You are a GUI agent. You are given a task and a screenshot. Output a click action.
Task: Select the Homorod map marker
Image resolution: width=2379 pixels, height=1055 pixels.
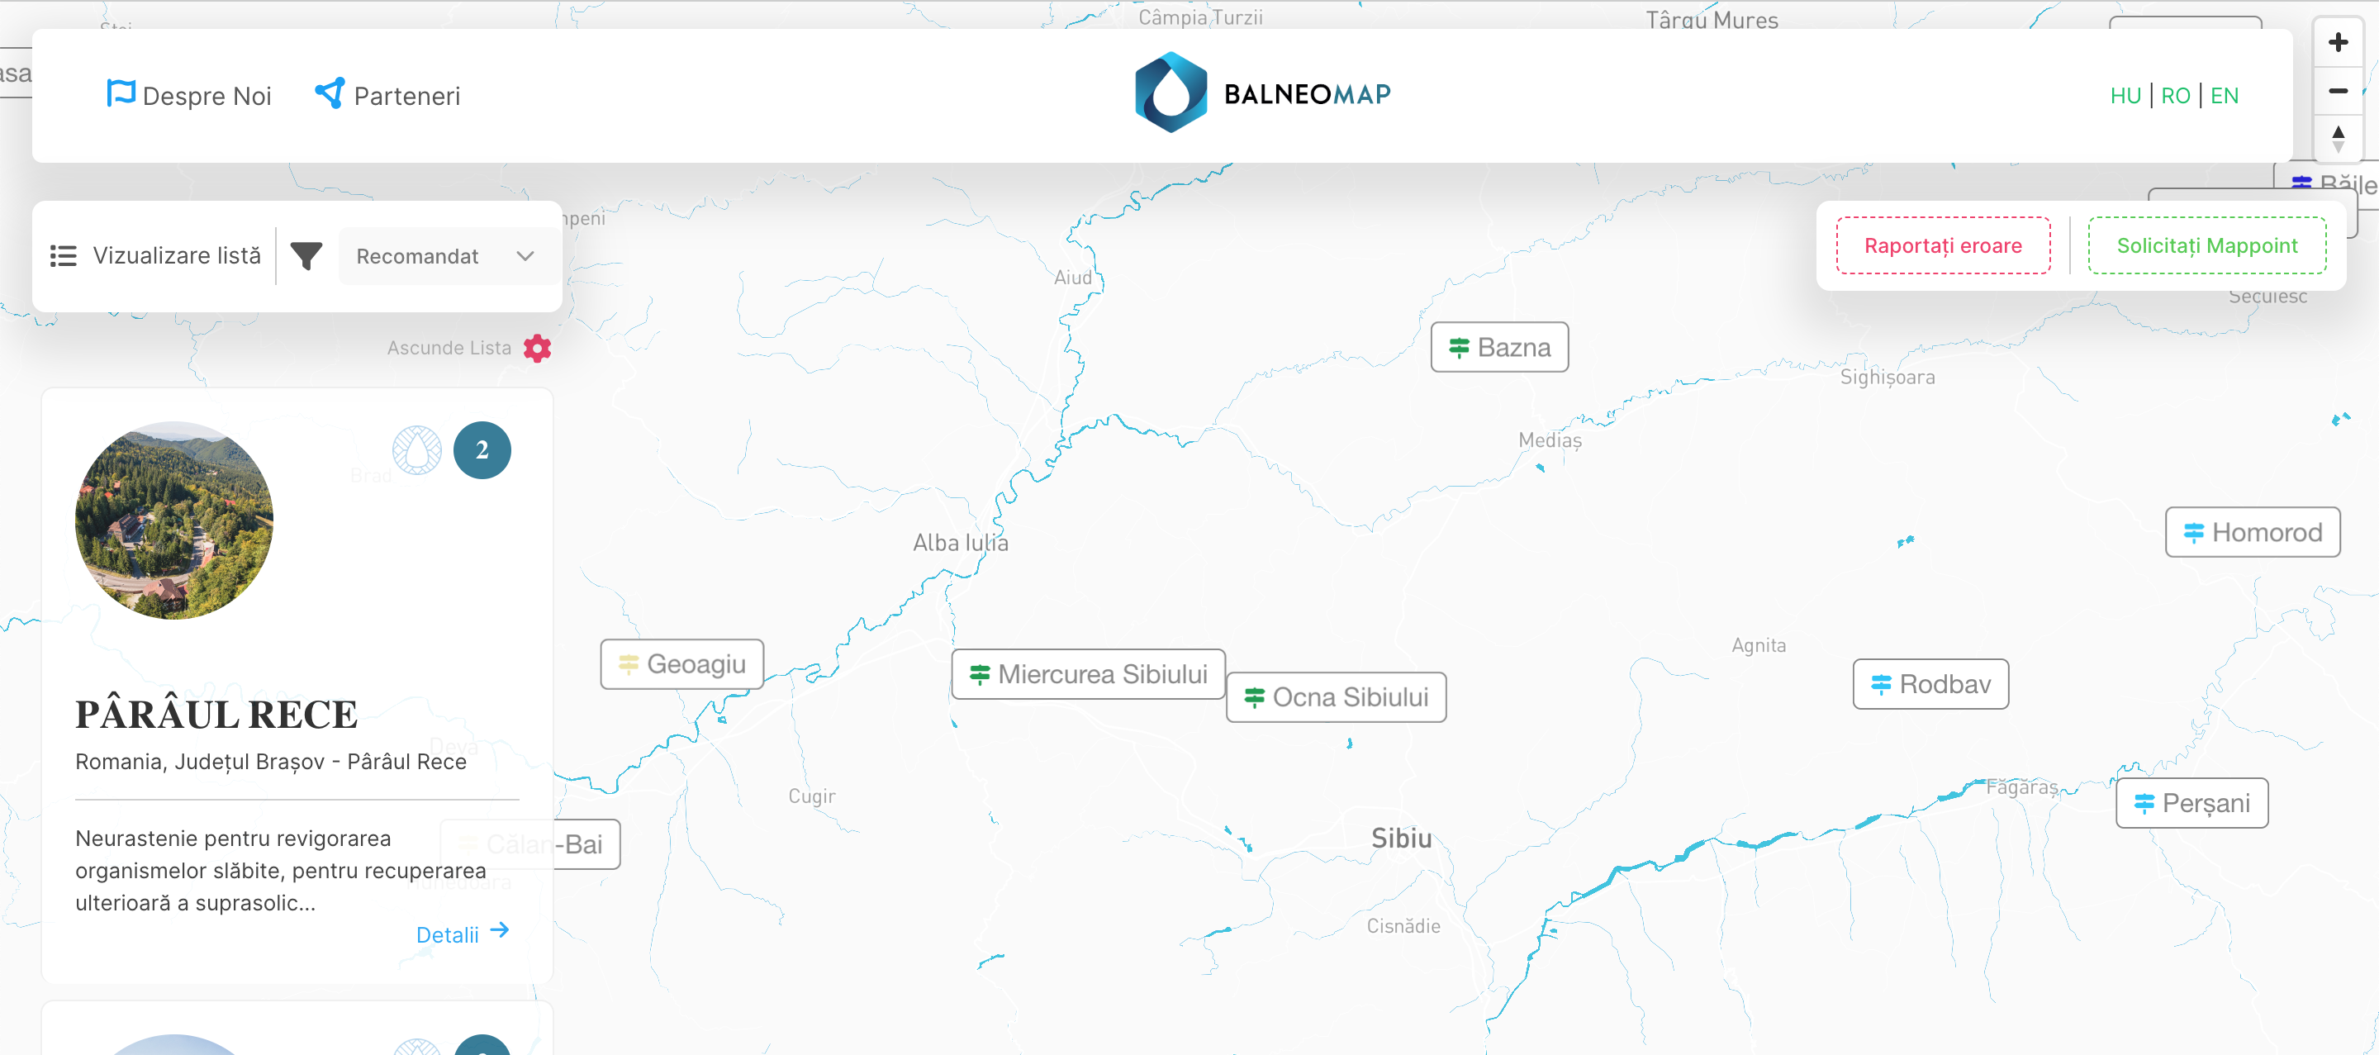(x=2252, y=532)
